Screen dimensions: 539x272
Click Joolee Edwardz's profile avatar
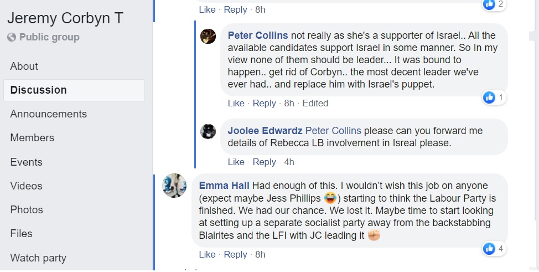point(208,131)
